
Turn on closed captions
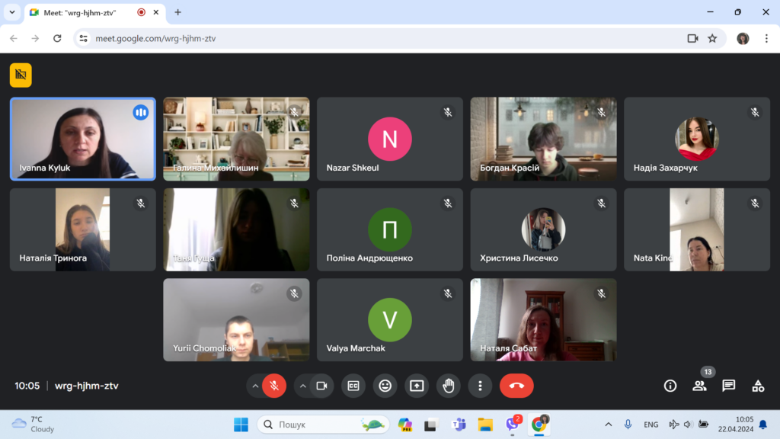click(x=353, y=386)
